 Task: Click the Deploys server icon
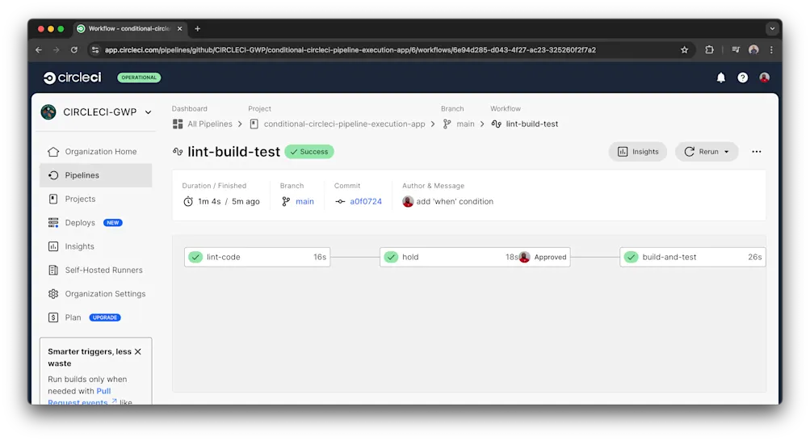point(53,223)
